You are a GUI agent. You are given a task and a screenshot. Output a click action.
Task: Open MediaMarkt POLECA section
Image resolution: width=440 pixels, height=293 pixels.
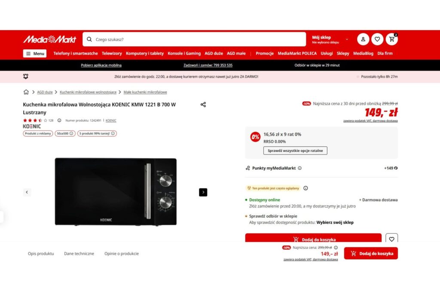(297, 53)
